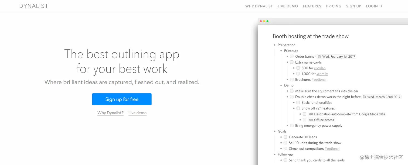Open the PRICING nav item
The width and height of the screenshot is (408, 165).
[x=334, y=6]
